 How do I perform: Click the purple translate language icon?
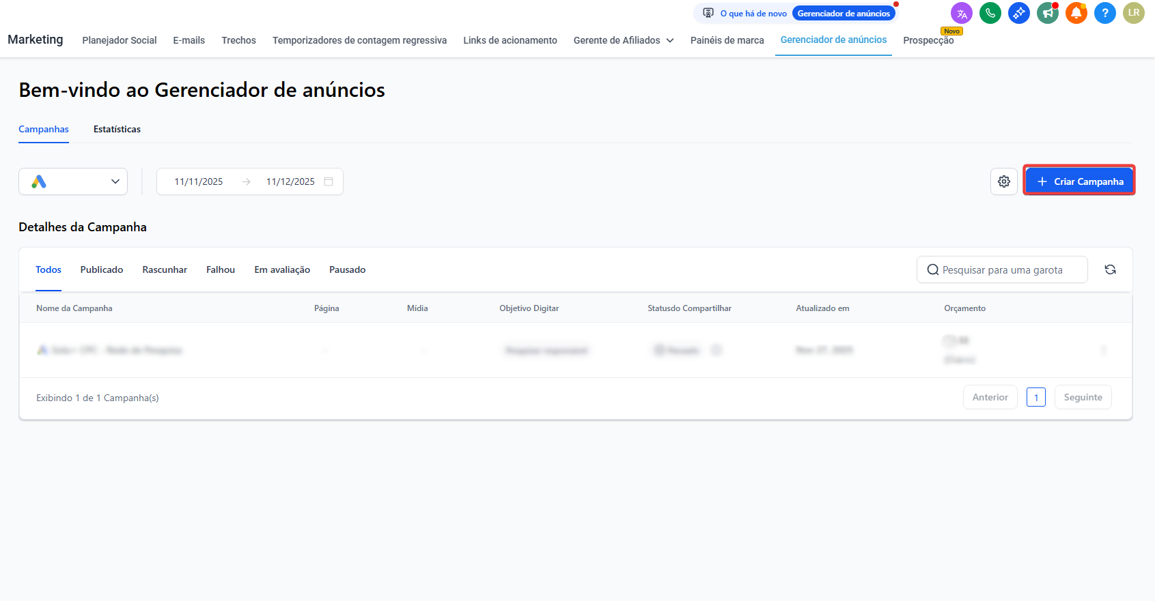[961, 13]
